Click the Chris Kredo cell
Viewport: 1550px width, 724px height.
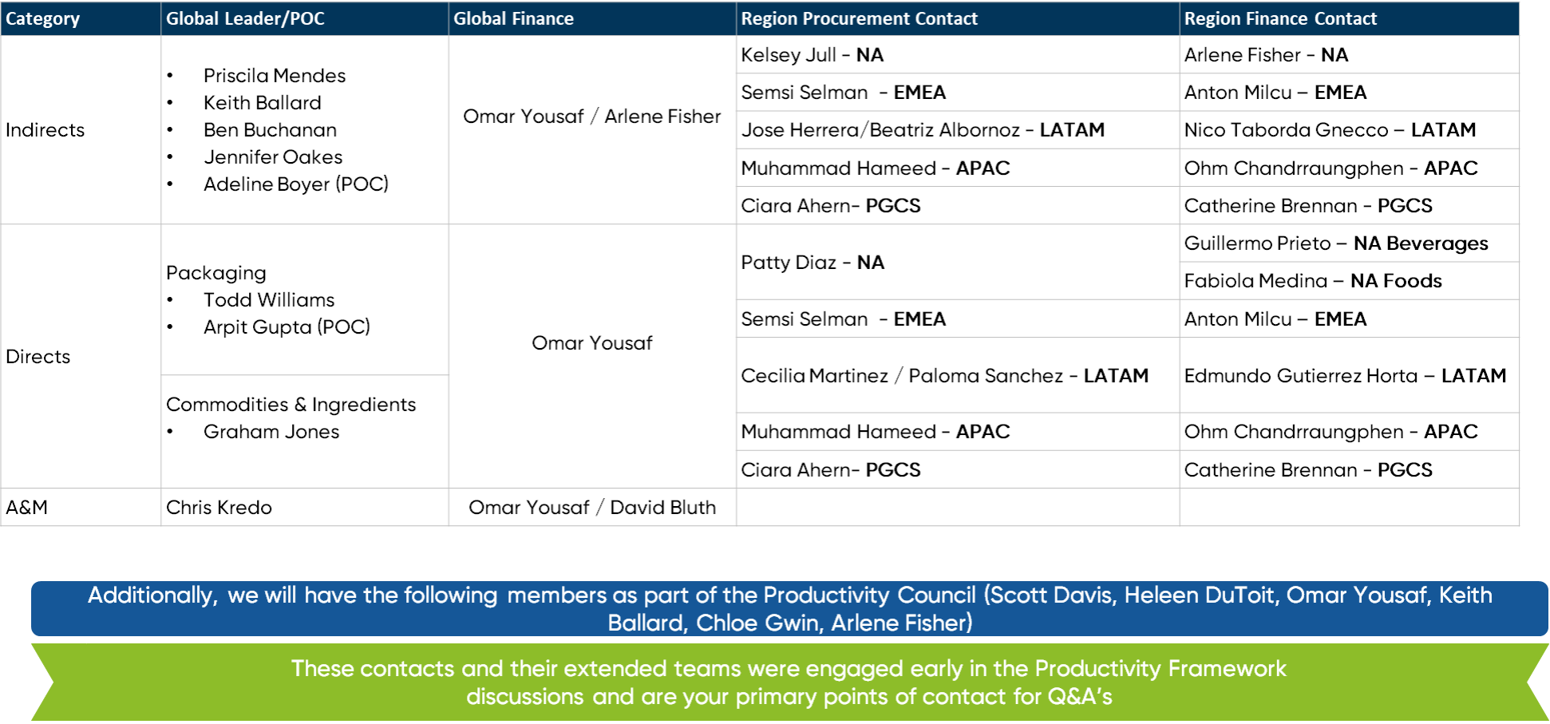219,508
